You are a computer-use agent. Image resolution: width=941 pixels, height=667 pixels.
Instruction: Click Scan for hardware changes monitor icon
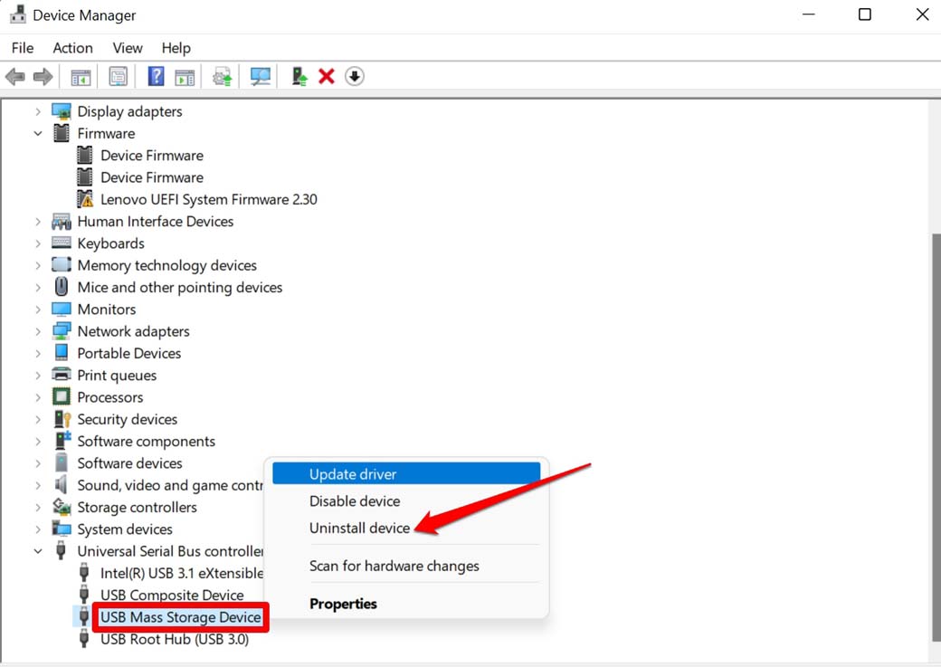point(261,77)
